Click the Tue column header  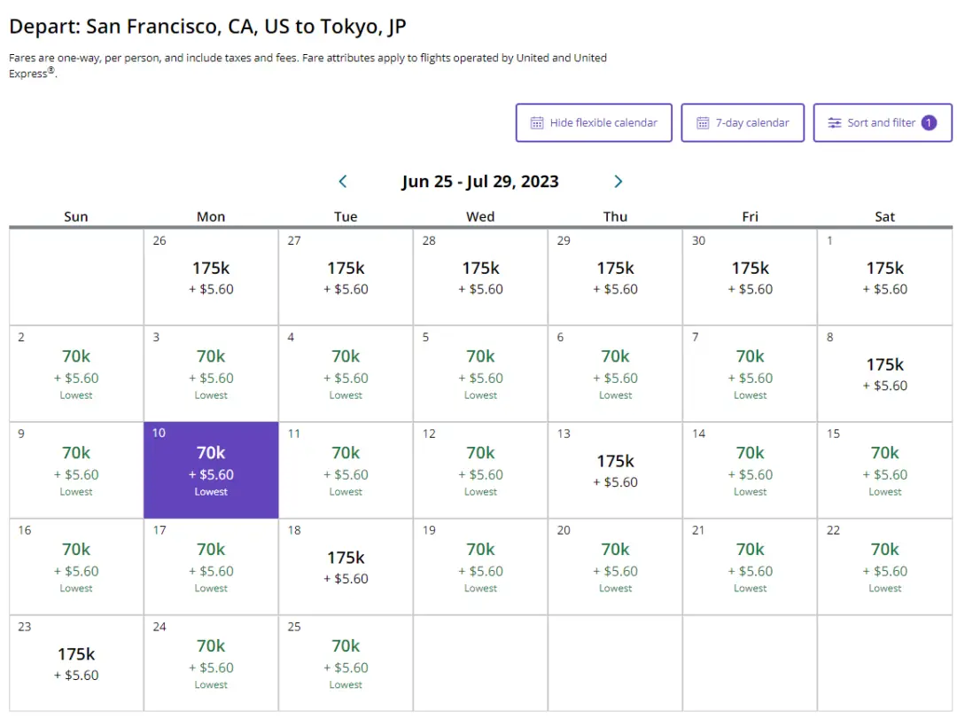pos(346,216)
